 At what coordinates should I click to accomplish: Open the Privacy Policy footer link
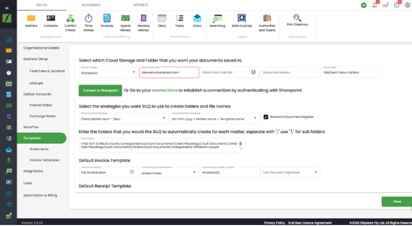click(274, 223)
